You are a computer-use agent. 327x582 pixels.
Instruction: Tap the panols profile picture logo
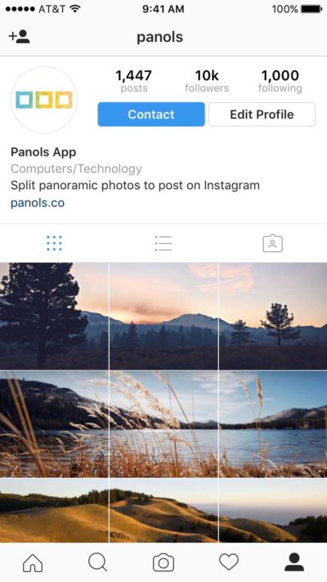point(44,100)
